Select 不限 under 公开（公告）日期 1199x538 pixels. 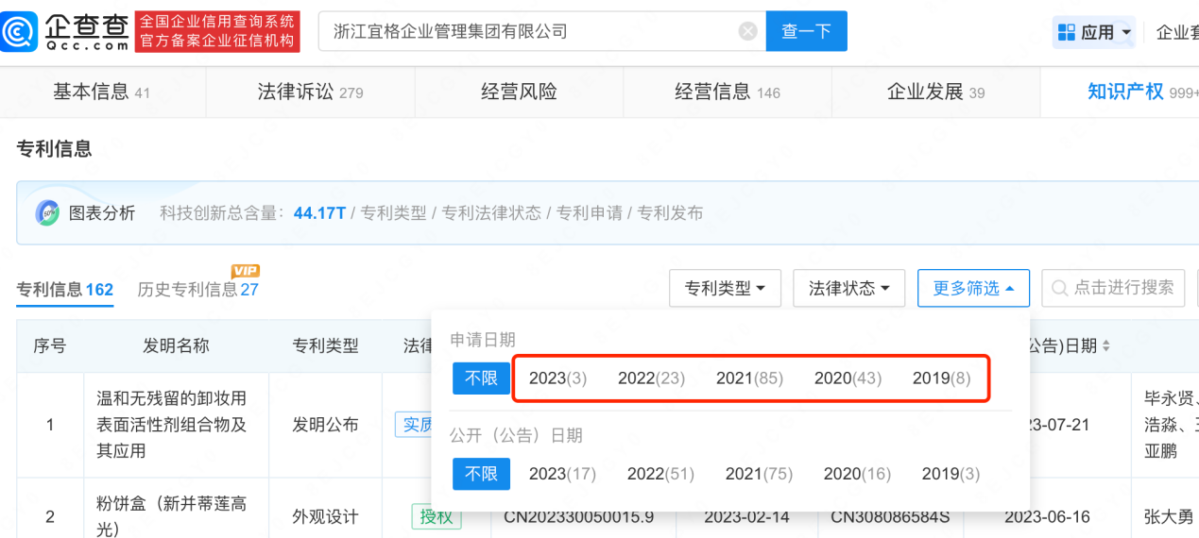coord(481,474)
